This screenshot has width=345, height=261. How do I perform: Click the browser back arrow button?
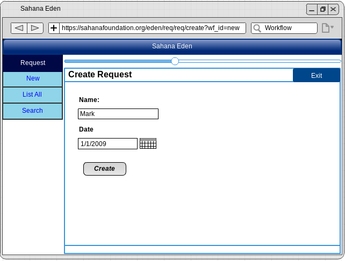point(19,28)
